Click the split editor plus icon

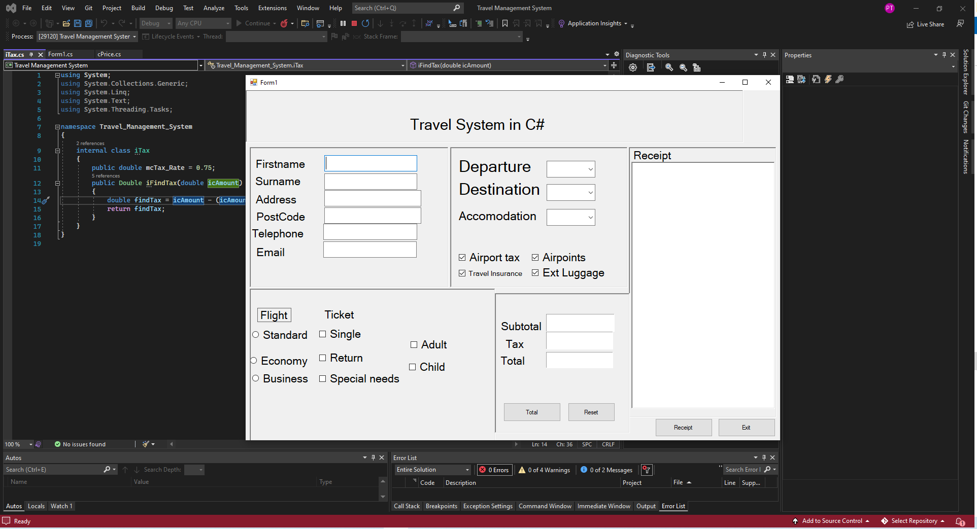click(x=614, y=65)
